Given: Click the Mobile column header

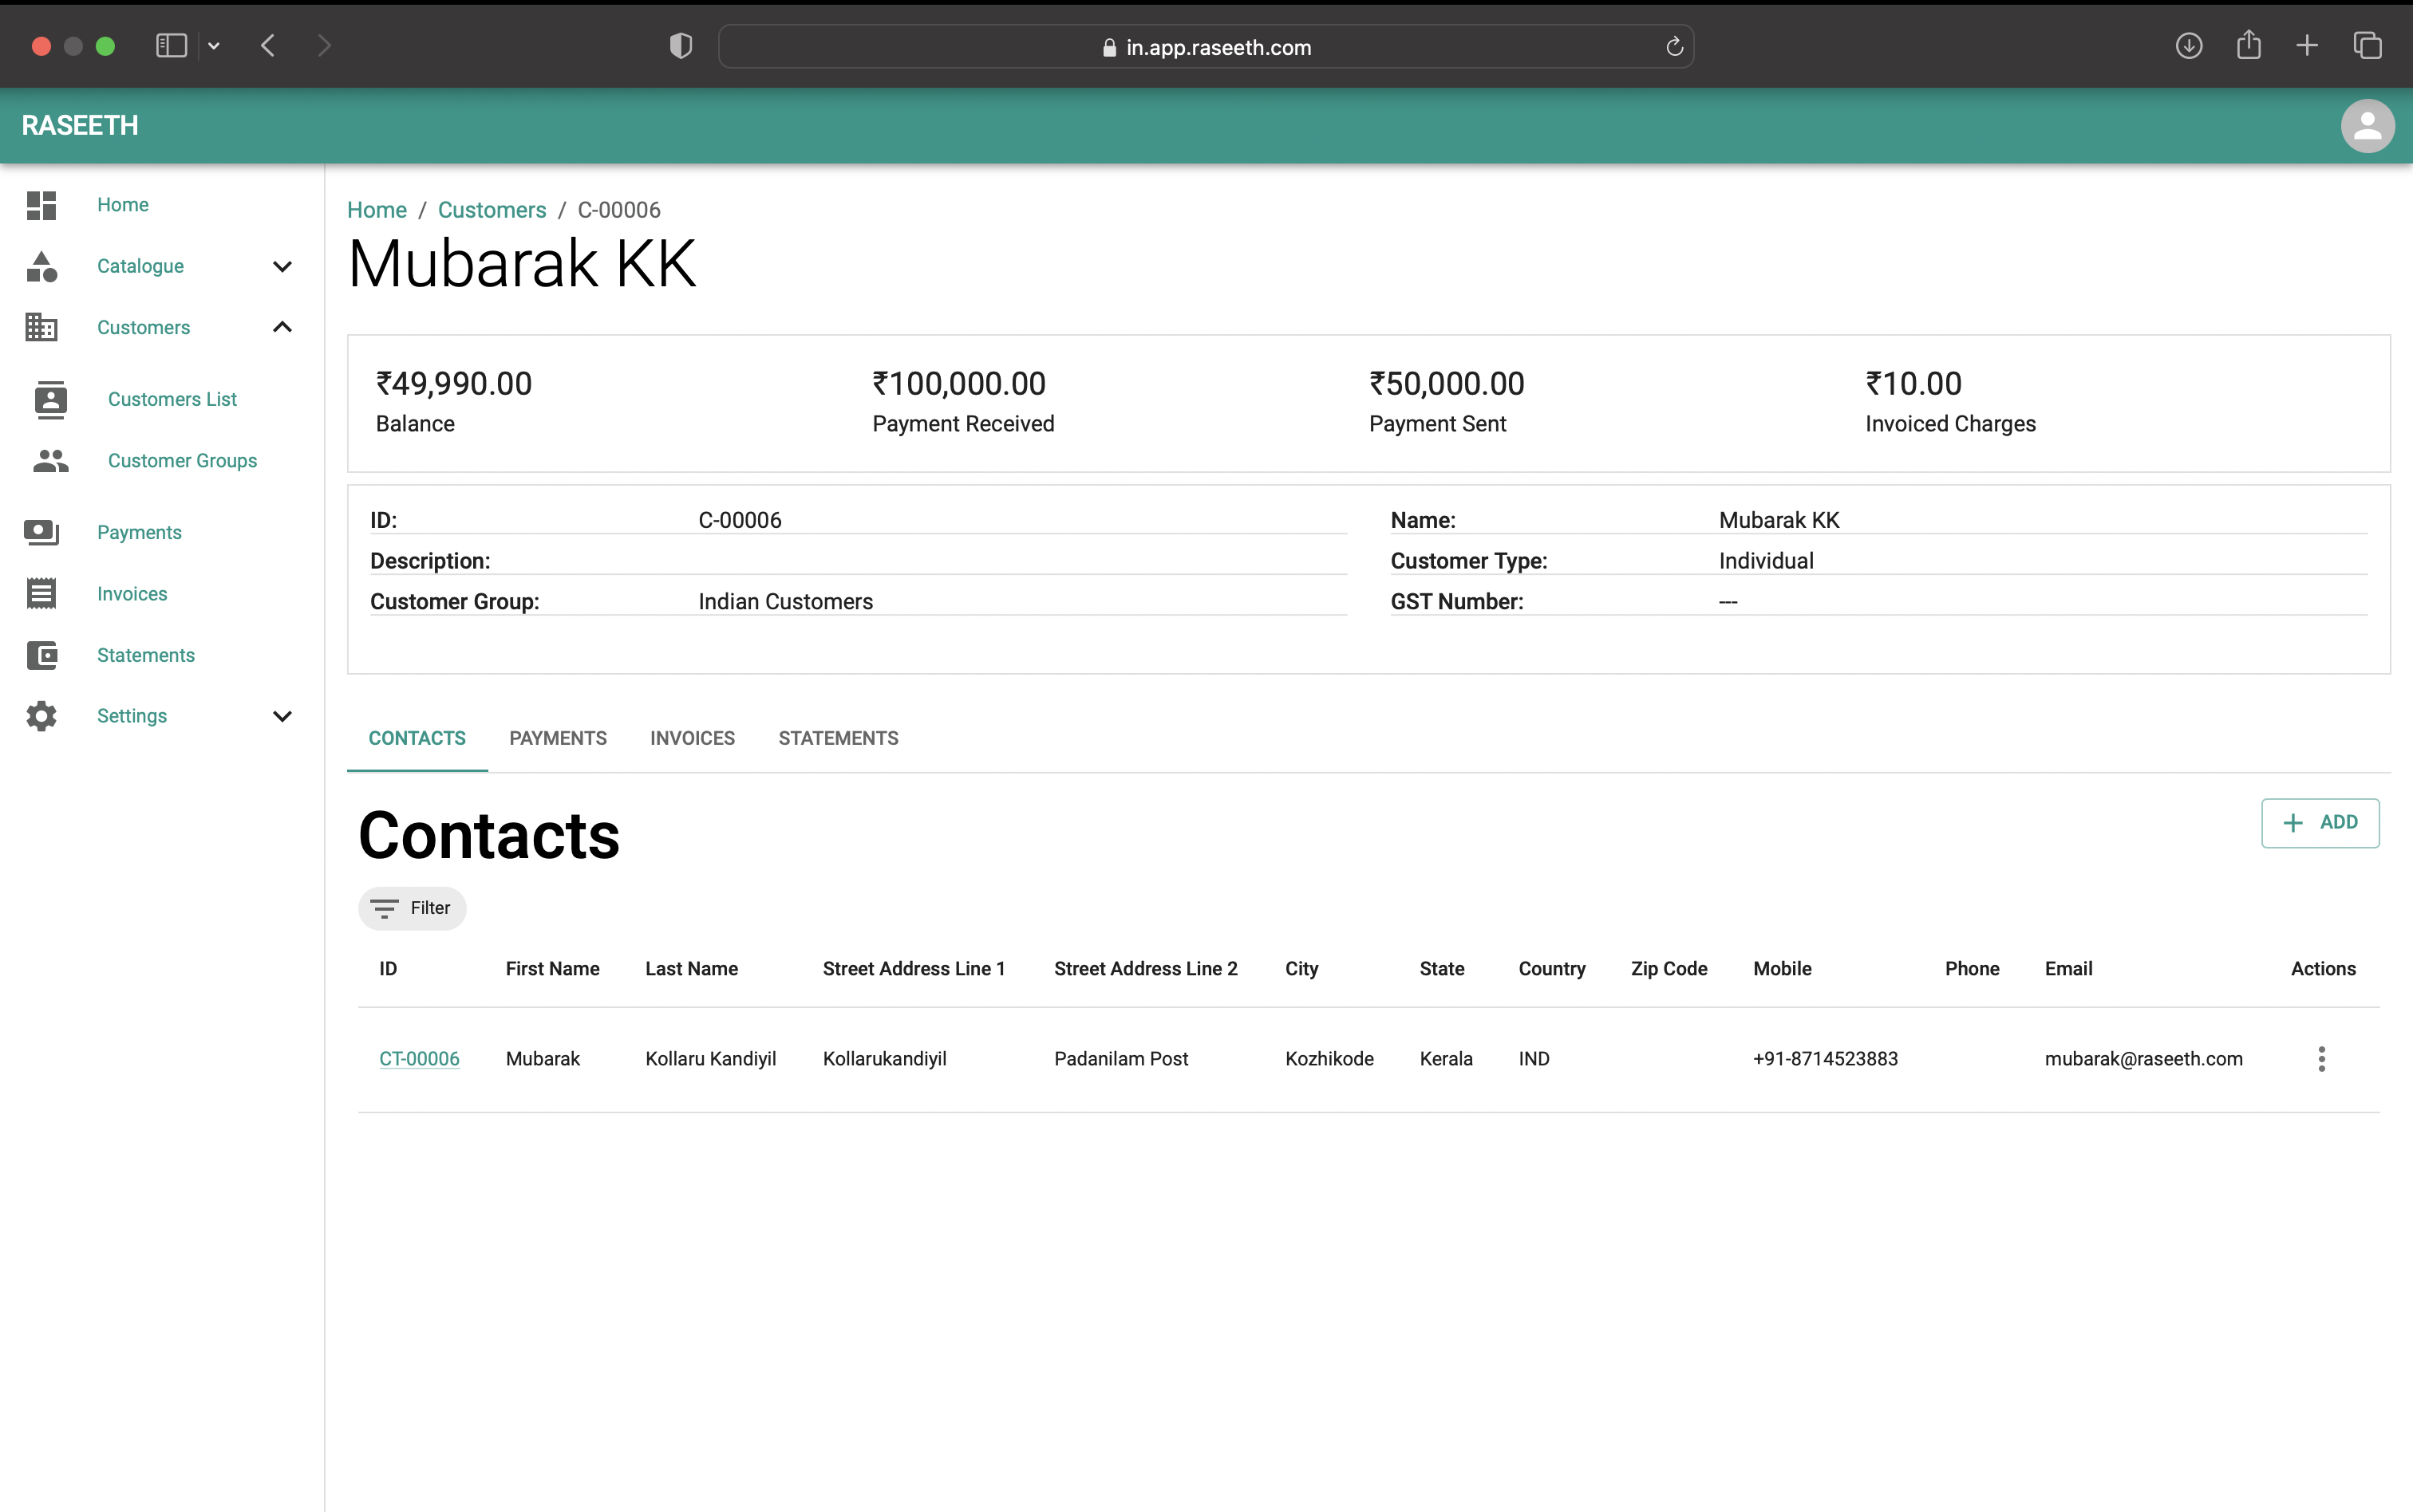Looking at the screenshot, I should (x=1782, y=969).
